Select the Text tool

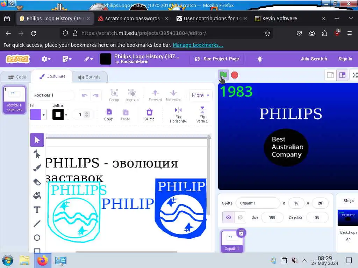point(37,210)
